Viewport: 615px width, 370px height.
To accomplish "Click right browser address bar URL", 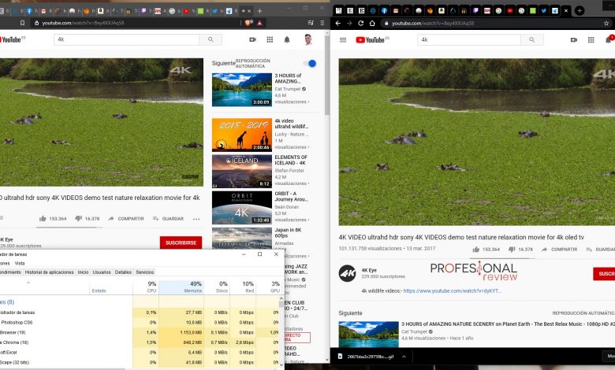I will pyautogui.click(x=433, y=23).
